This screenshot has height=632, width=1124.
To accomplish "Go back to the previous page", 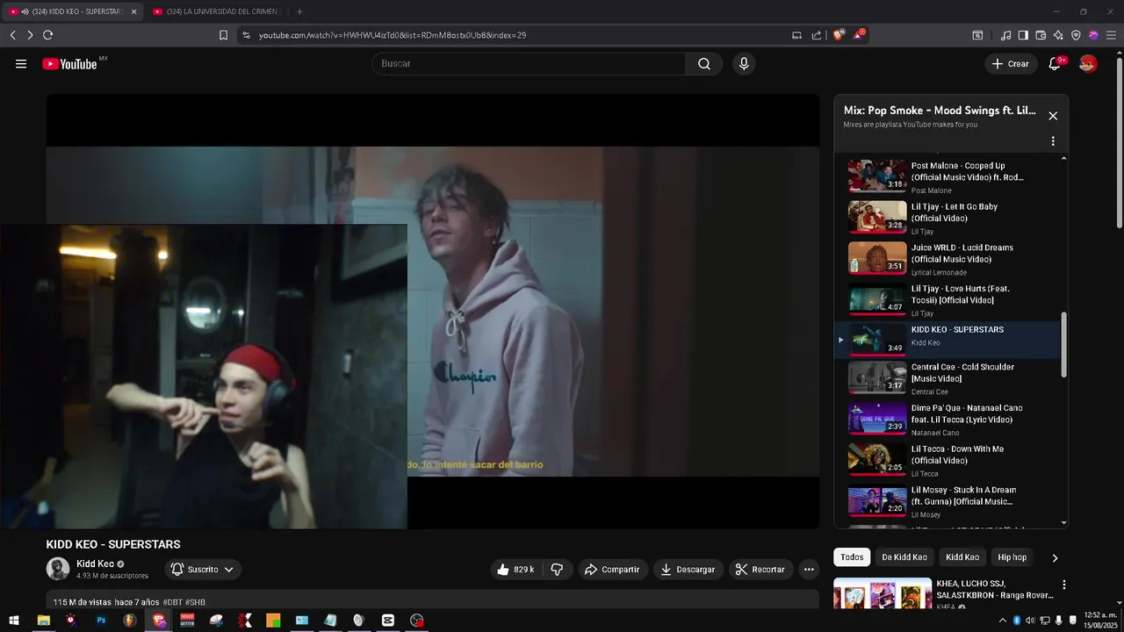I will click(x=12, y=35).
